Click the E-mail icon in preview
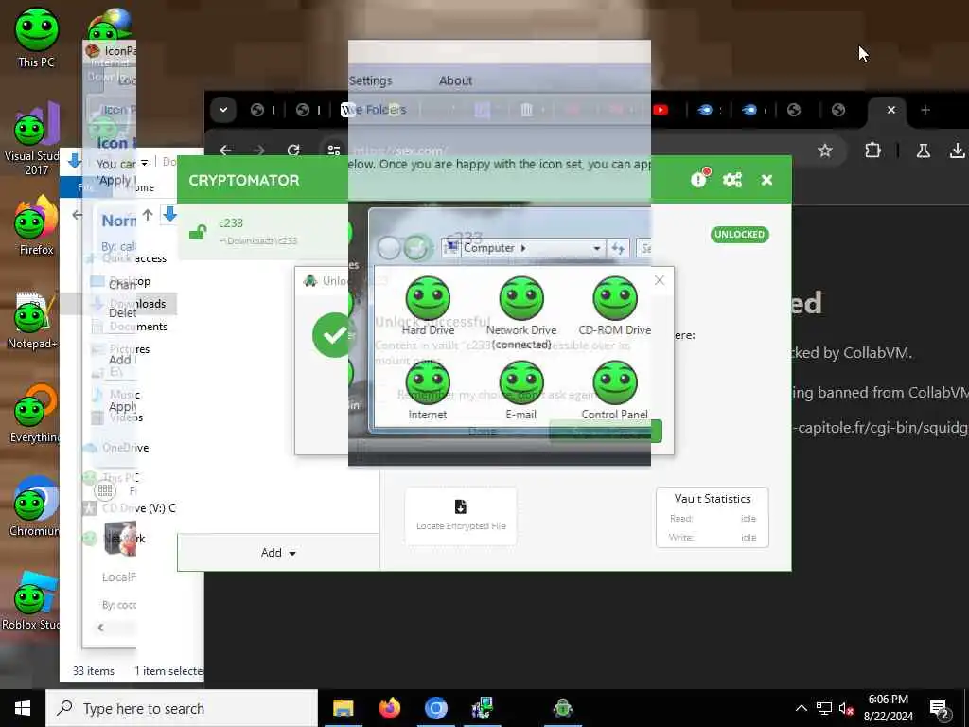969x727 pixels. (x=521, y=391)
